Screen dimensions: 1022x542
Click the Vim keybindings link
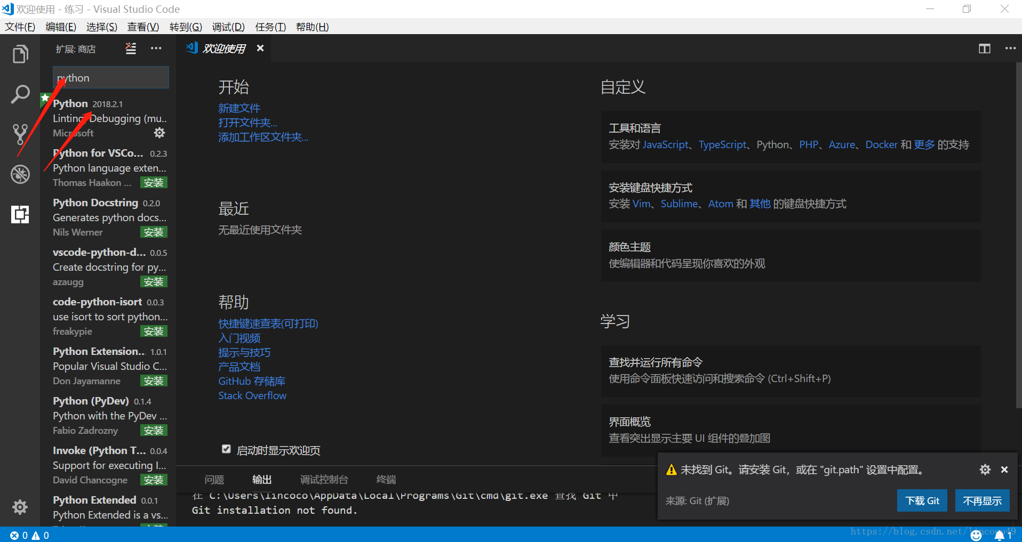click(641, 204)
